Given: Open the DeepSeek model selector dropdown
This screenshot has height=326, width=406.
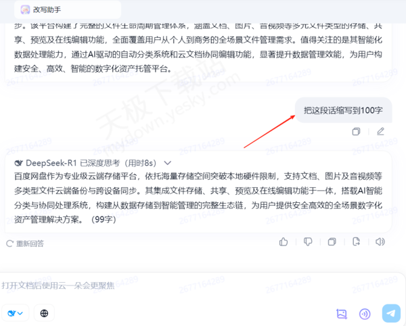Looking at the screenshot, I should click(16, 313).
